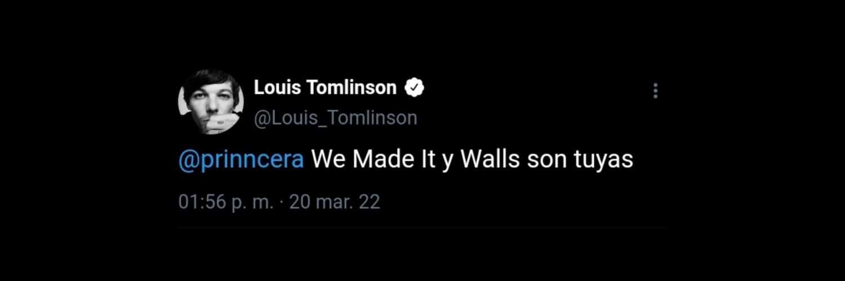
Task: Click the blue verified checkmark badge
Action: tap(415, 88)
